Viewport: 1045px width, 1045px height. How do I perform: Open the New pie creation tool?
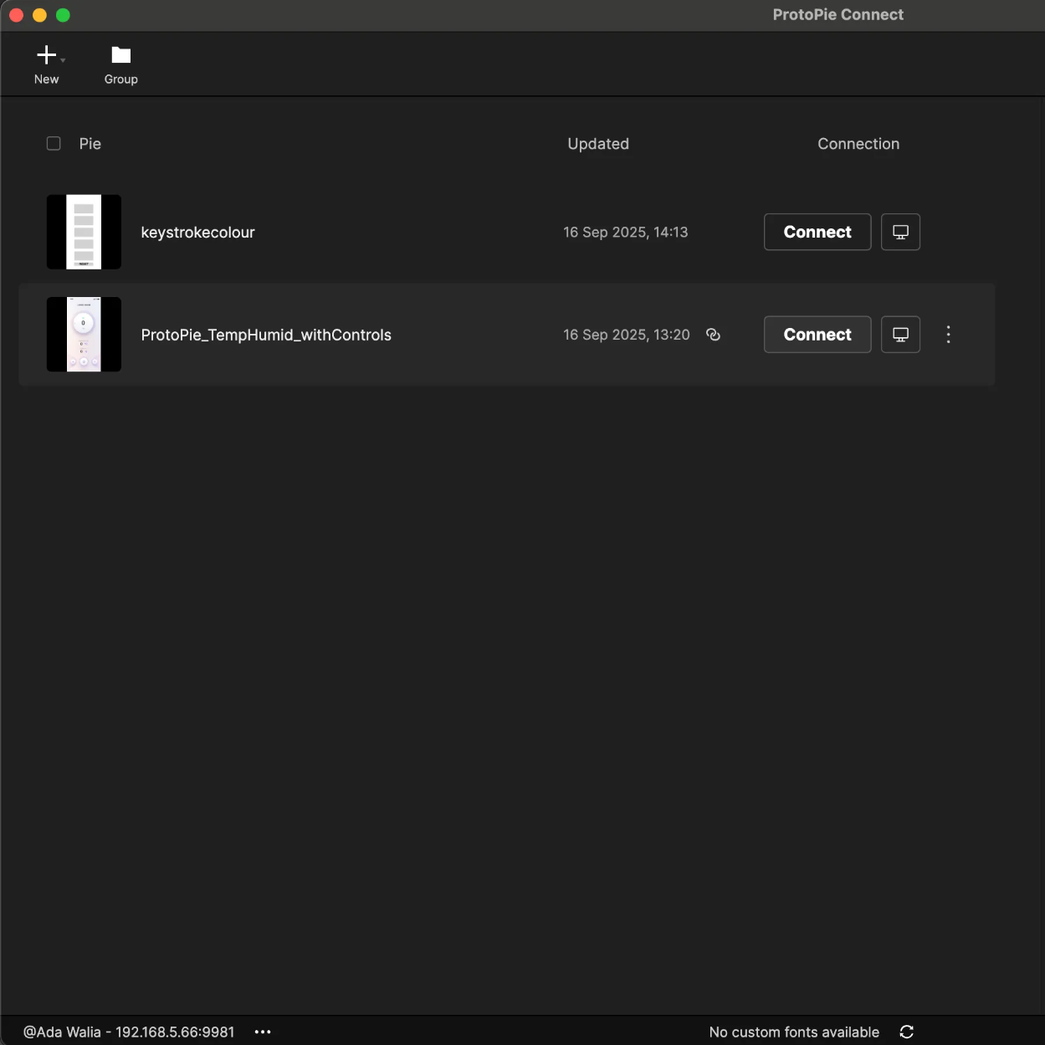click(46, 63)
